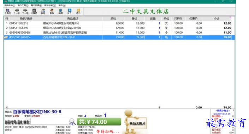Open the 操作工具(E) menu
The image size is (249, 134).
[x=23, y=5]
